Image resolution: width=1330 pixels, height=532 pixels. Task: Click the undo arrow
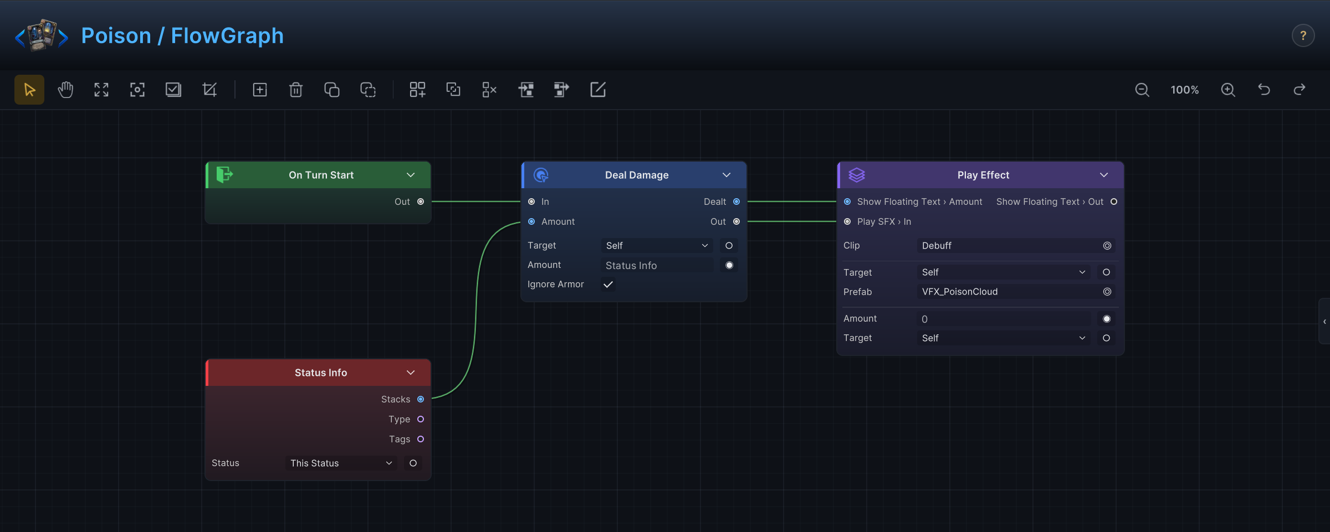point(1264,90)
